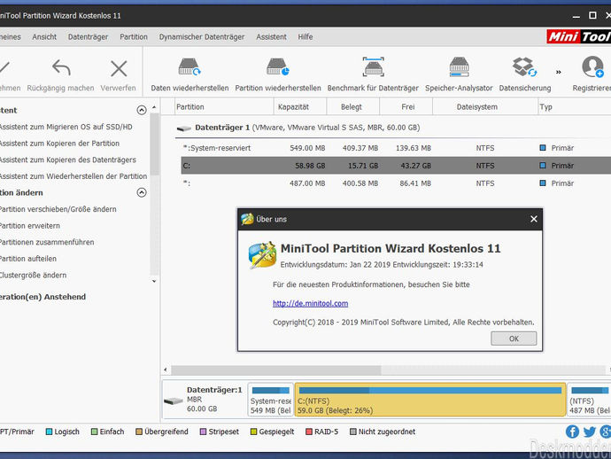
Task: Click the horizontal scrollbar thumb of partition list
Action: pyautogui.click(x=276, y=370)
